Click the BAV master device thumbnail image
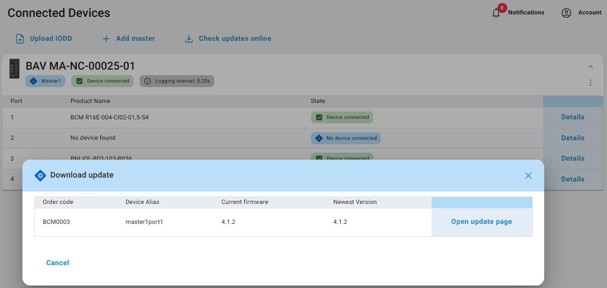The width and height of the screenshot is (607, 288). pos(14,69)
